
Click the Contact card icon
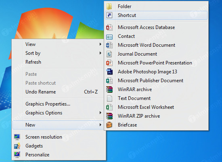(109, 37)
